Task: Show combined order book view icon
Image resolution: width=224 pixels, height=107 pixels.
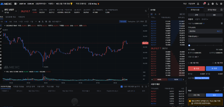Action: click(x=152, y=14)
